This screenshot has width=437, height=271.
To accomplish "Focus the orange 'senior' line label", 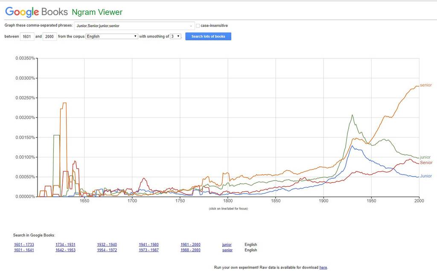I will click(425, 85).
